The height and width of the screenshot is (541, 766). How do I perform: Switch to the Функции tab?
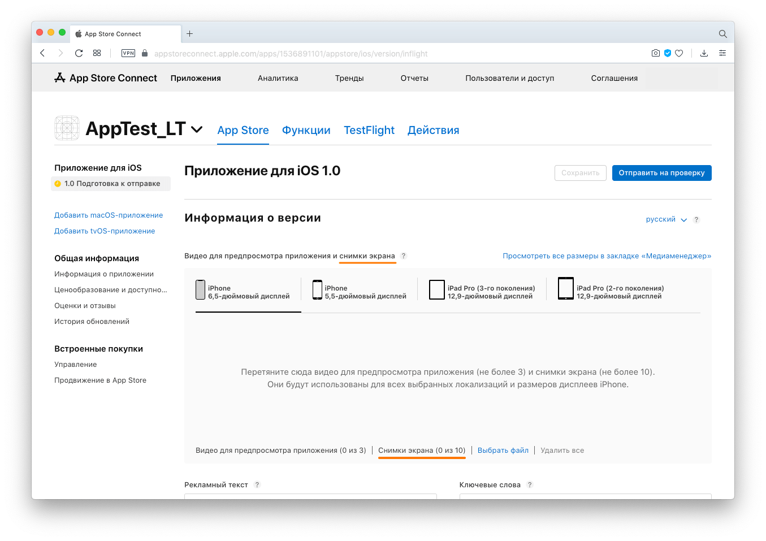(x=306, y=130)
